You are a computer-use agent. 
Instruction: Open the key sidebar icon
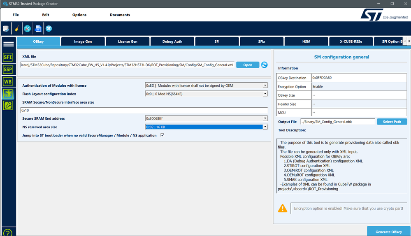(x=8, y=106)
